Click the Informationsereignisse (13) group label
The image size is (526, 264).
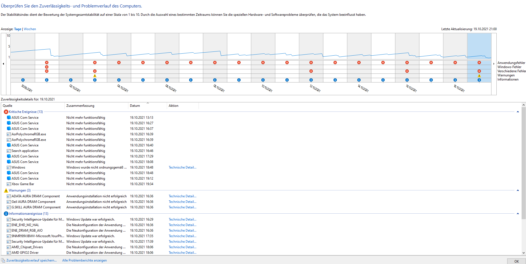pos(28,214)
